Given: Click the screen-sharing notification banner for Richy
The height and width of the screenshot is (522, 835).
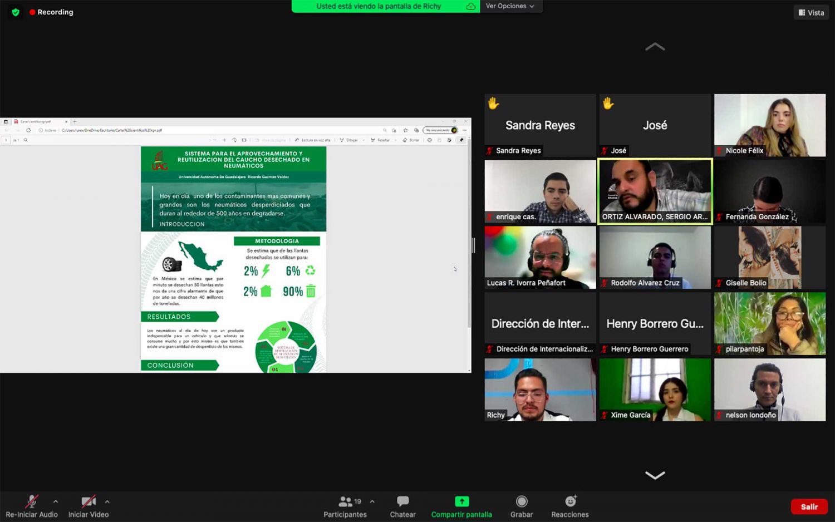Looking at the screenshot, I should click(x=379, y=6).
